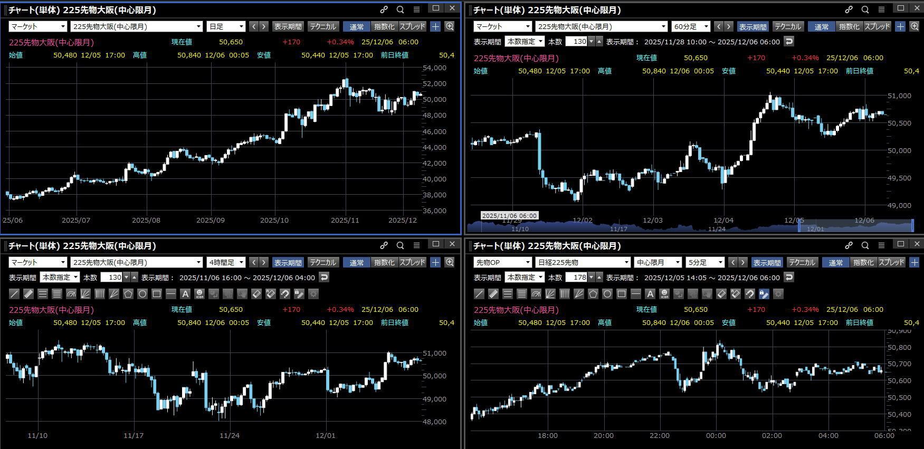
Task: Open the 日足 timeframe dropdown
Action: click(226, 26)
